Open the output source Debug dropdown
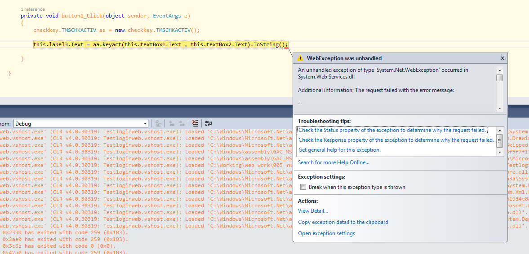The image size is (529, 254). point(80,123)
